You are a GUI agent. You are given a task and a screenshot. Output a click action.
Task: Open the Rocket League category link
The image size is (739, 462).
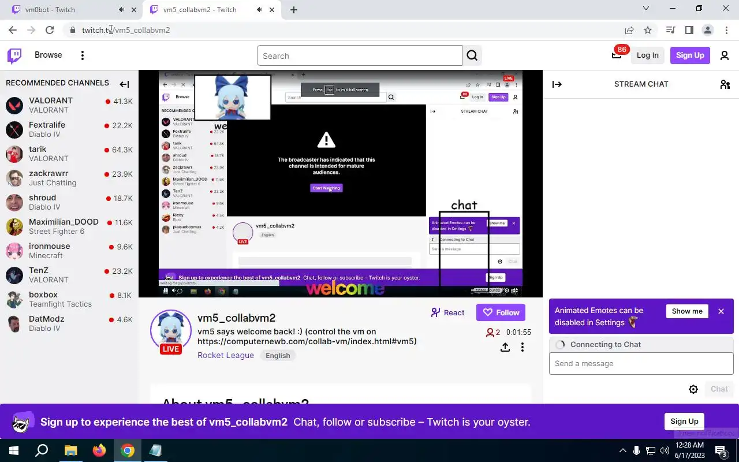(226, 355)
